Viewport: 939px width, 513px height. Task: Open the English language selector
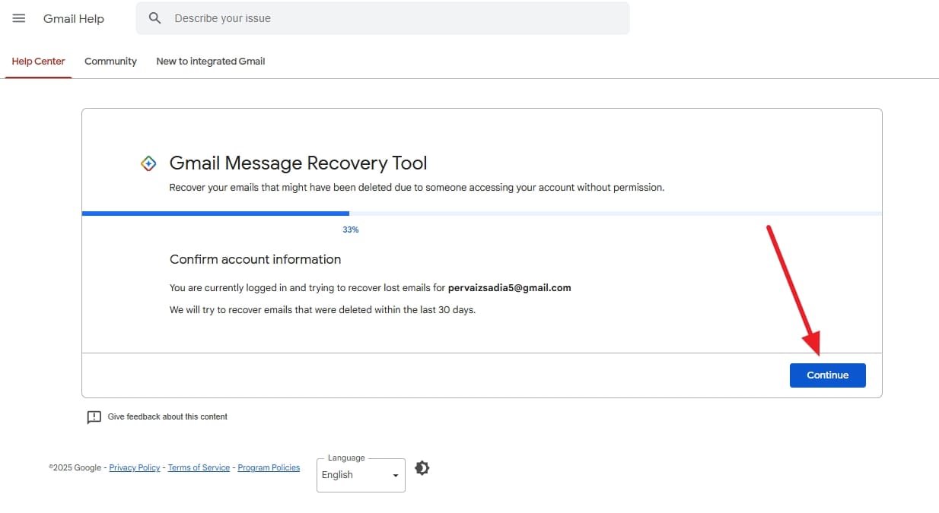pyautogui.click(x=350, y=474)
